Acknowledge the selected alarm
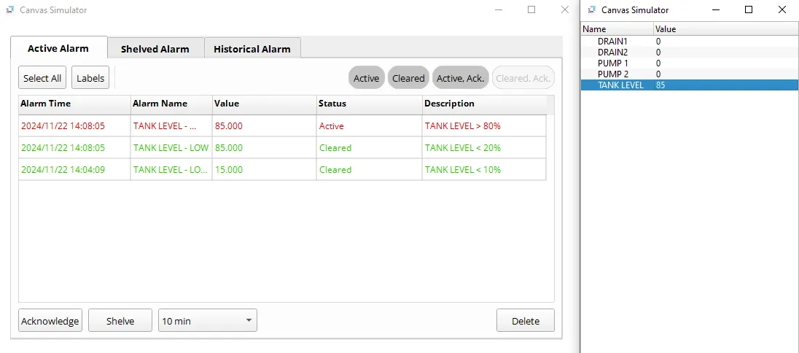The height and width of the screenshot is (353, 799). tap(50, 321)
